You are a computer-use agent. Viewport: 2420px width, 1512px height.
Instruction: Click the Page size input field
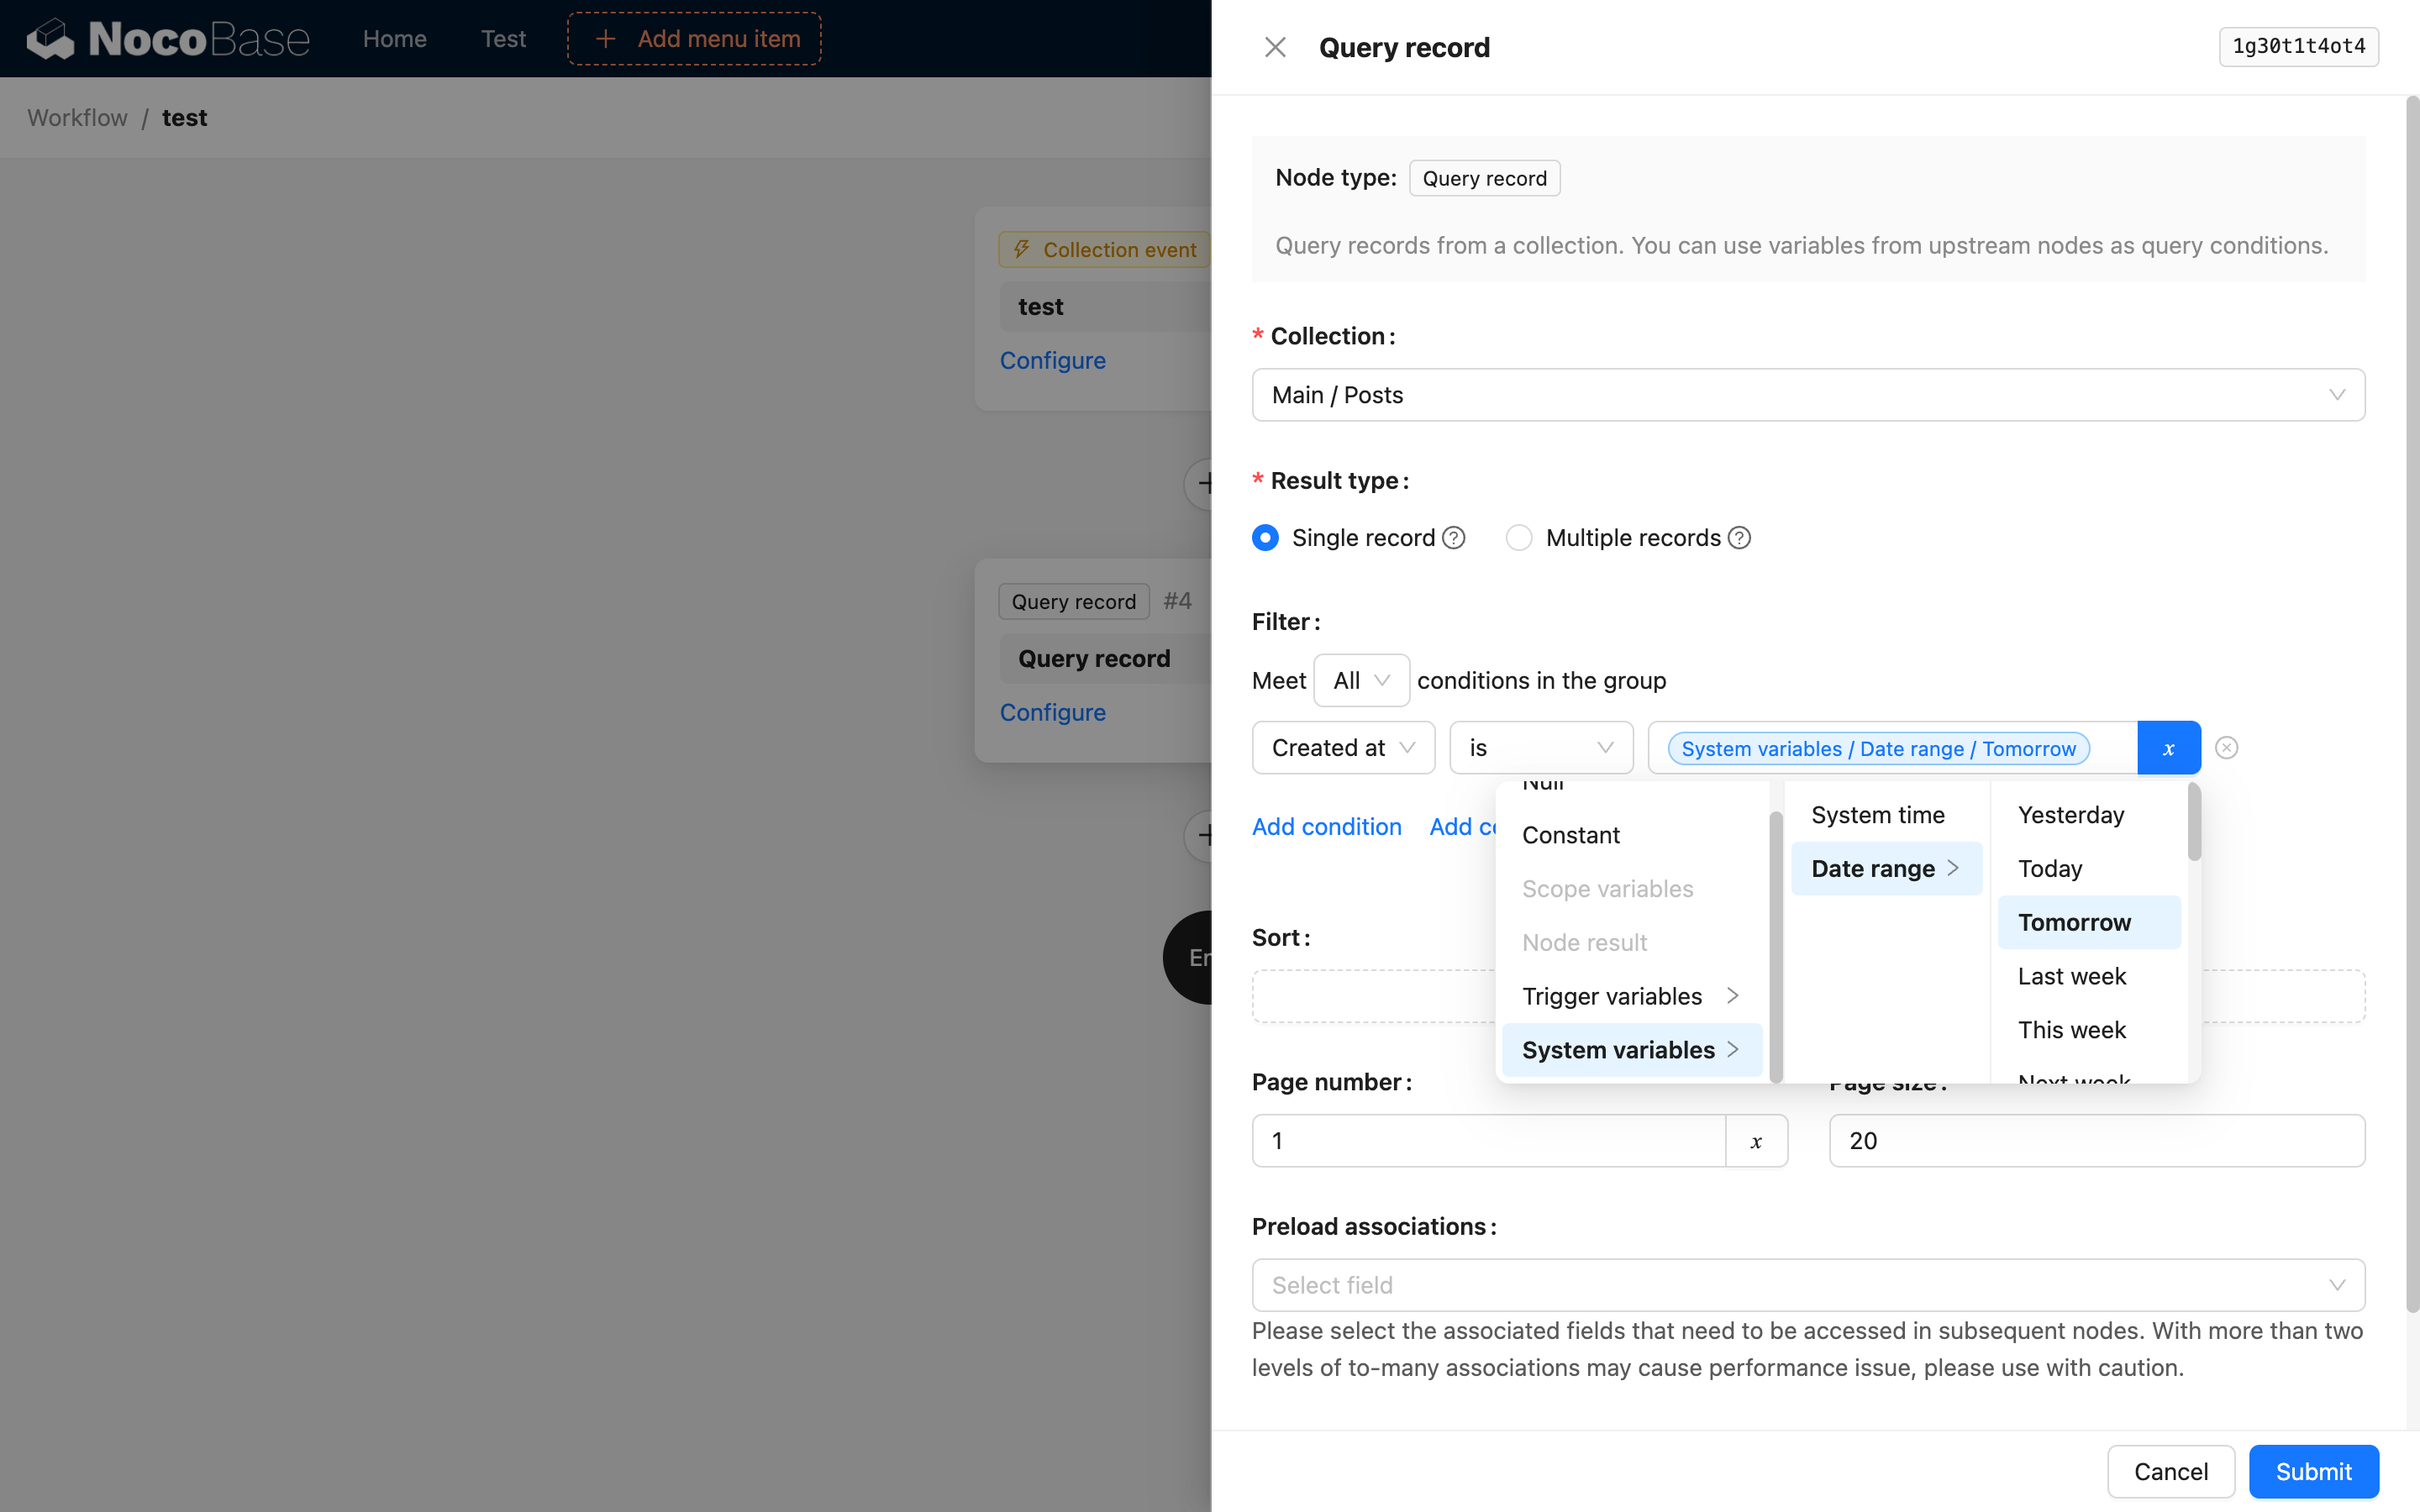point(2096,1141)
